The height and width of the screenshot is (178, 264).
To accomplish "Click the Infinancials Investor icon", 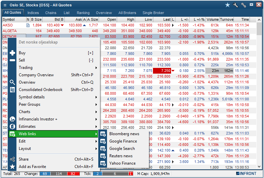I will tap(12, 119).
